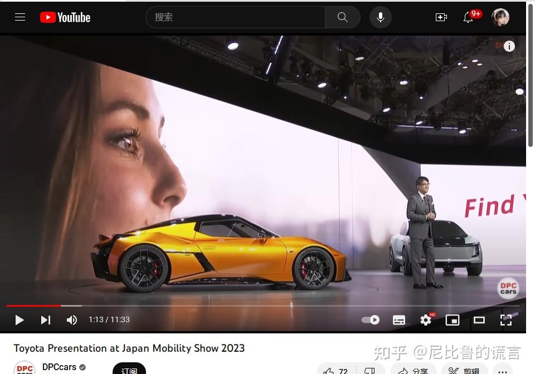Viewport: 535px width, 374px height.
Task: Open the DPCcars channel avatar
Action: (x=24, y=367)
